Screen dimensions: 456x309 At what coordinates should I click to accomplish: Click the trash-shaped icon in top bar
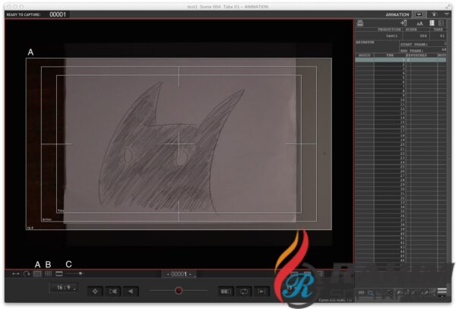(x=434, y=14)
